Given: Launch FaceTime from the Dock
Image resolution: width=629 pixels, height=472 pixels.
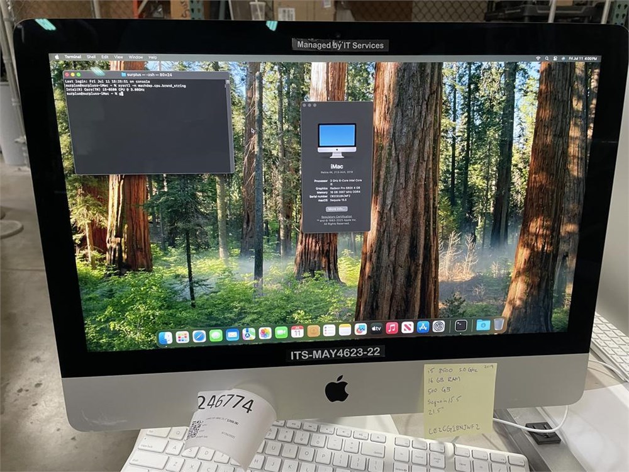Looking at the screenshot, I should tap(281, 332).
